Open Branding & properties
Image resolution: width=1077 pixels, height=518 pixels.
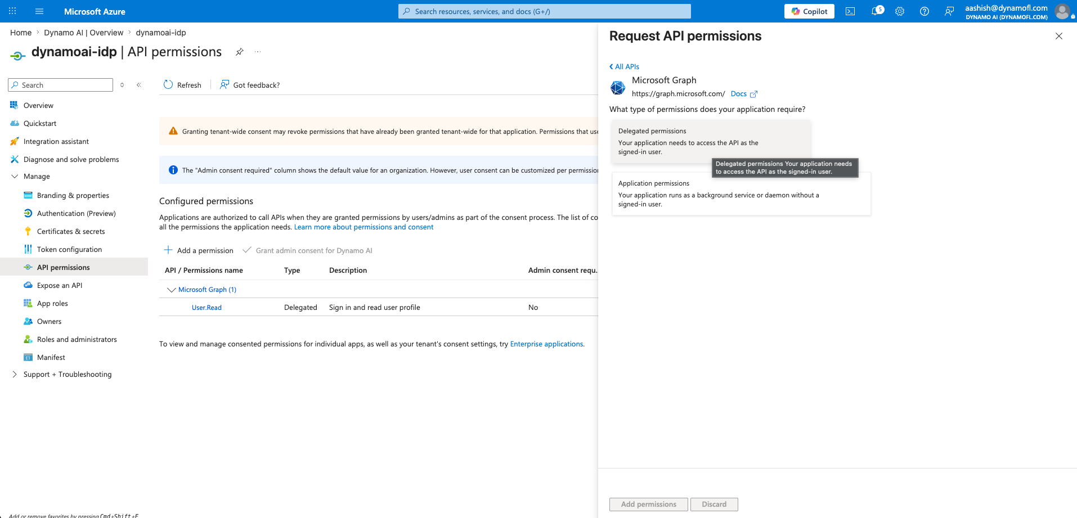(74, 195)
